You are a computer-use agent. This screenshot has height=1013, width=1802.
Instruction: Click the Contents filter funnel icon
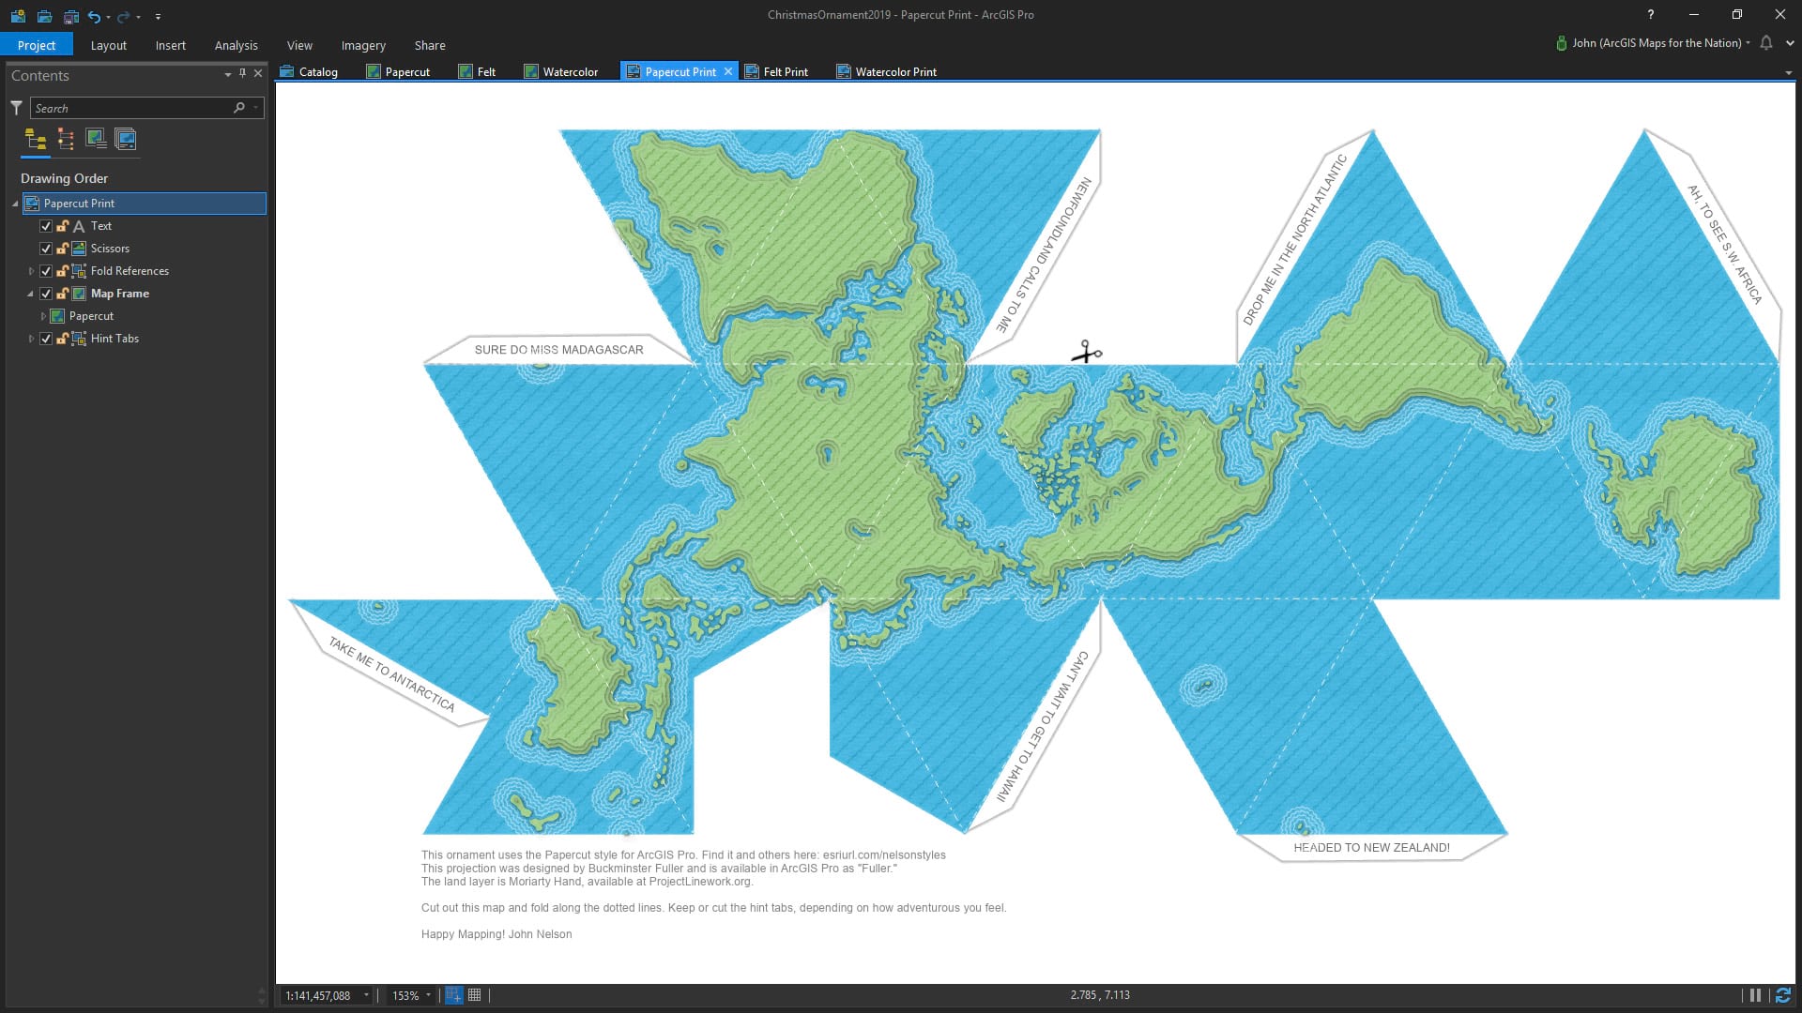point(16,108)
